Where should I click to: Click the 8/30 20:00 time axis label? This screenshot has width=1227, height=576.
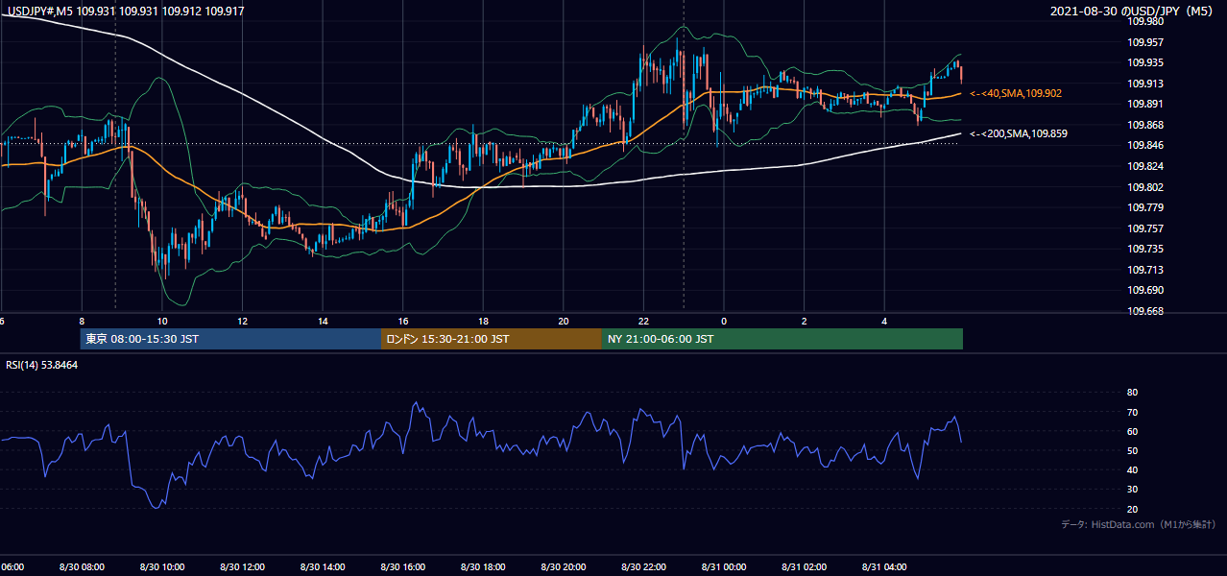click(564, 567)
